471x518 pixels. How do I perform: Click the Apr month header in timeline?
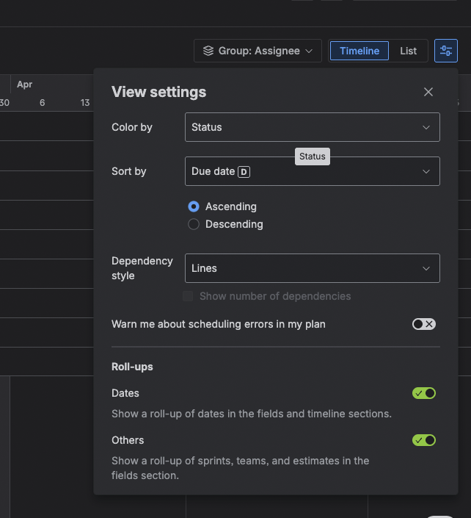pos(24,84)
